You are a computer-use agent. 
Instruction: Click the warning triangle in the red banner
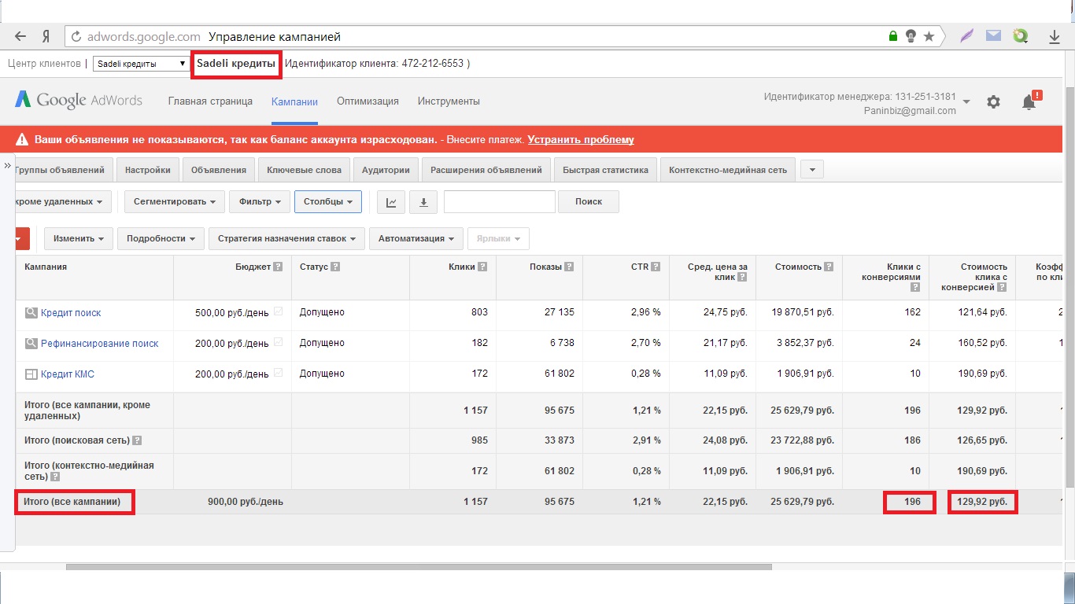(21, 140)
